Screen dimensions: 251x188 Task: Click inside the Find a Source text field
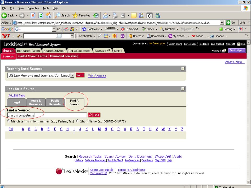click(47, 115)
